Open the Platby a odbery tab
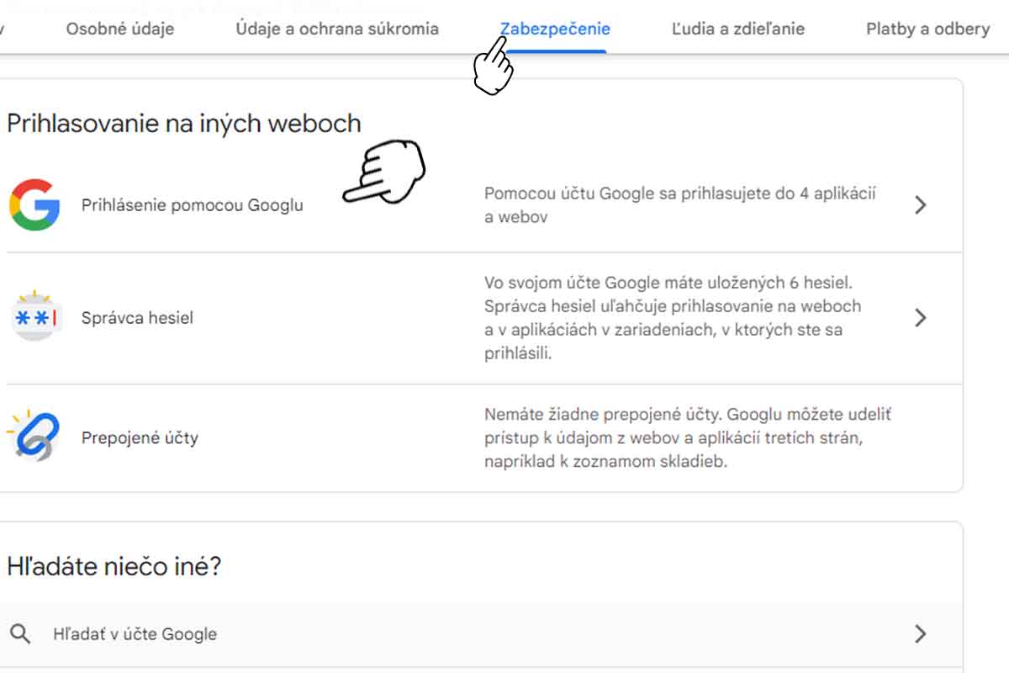Screen dimensions: 1009x673 point(927,29)
